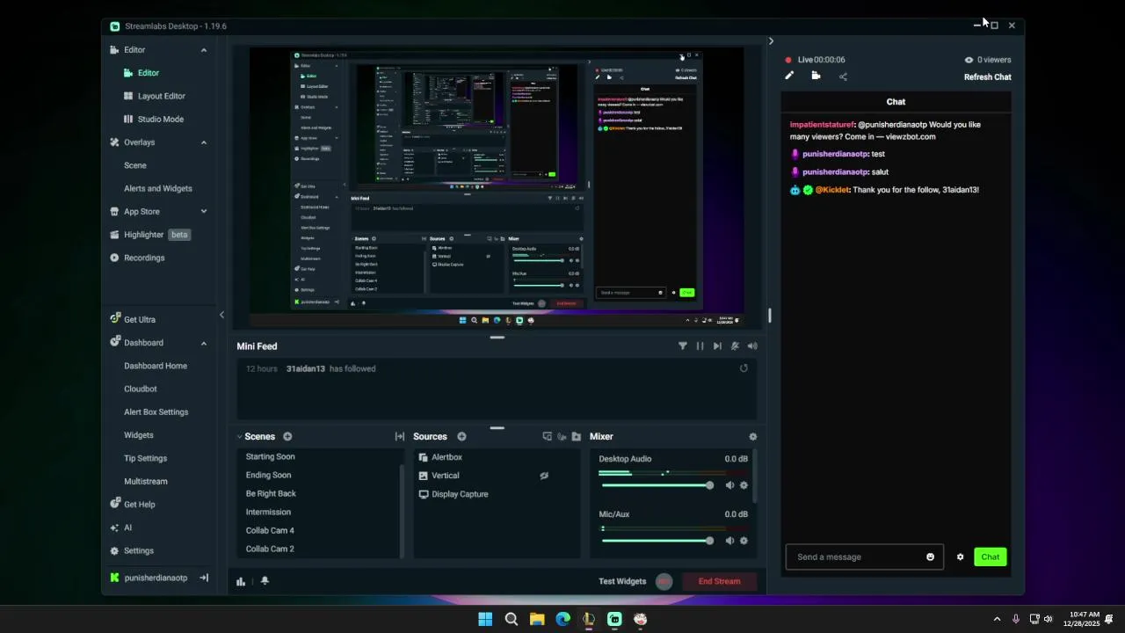Open source groups folder icon in Sources
The image size is (1125, 633).
577,437
